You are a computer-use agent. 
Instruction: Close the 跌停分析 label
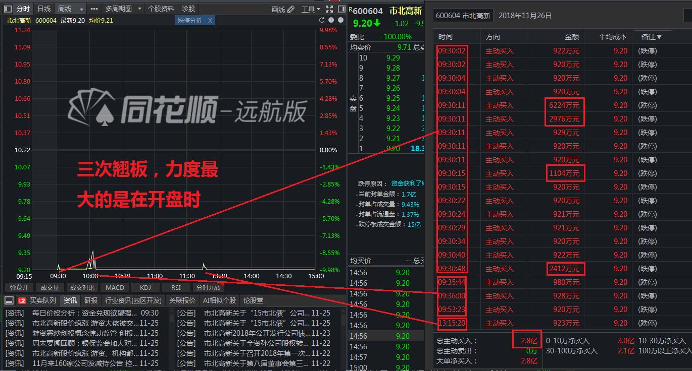click(210, 20)
